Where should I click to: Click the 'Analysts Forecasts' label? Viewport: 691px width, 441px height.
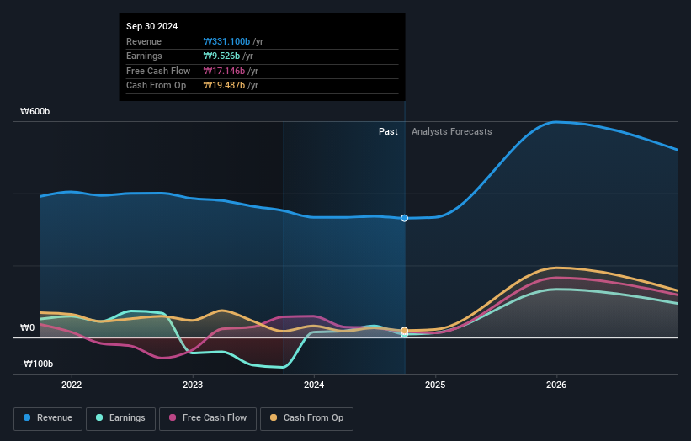click(x=452, y=131)
